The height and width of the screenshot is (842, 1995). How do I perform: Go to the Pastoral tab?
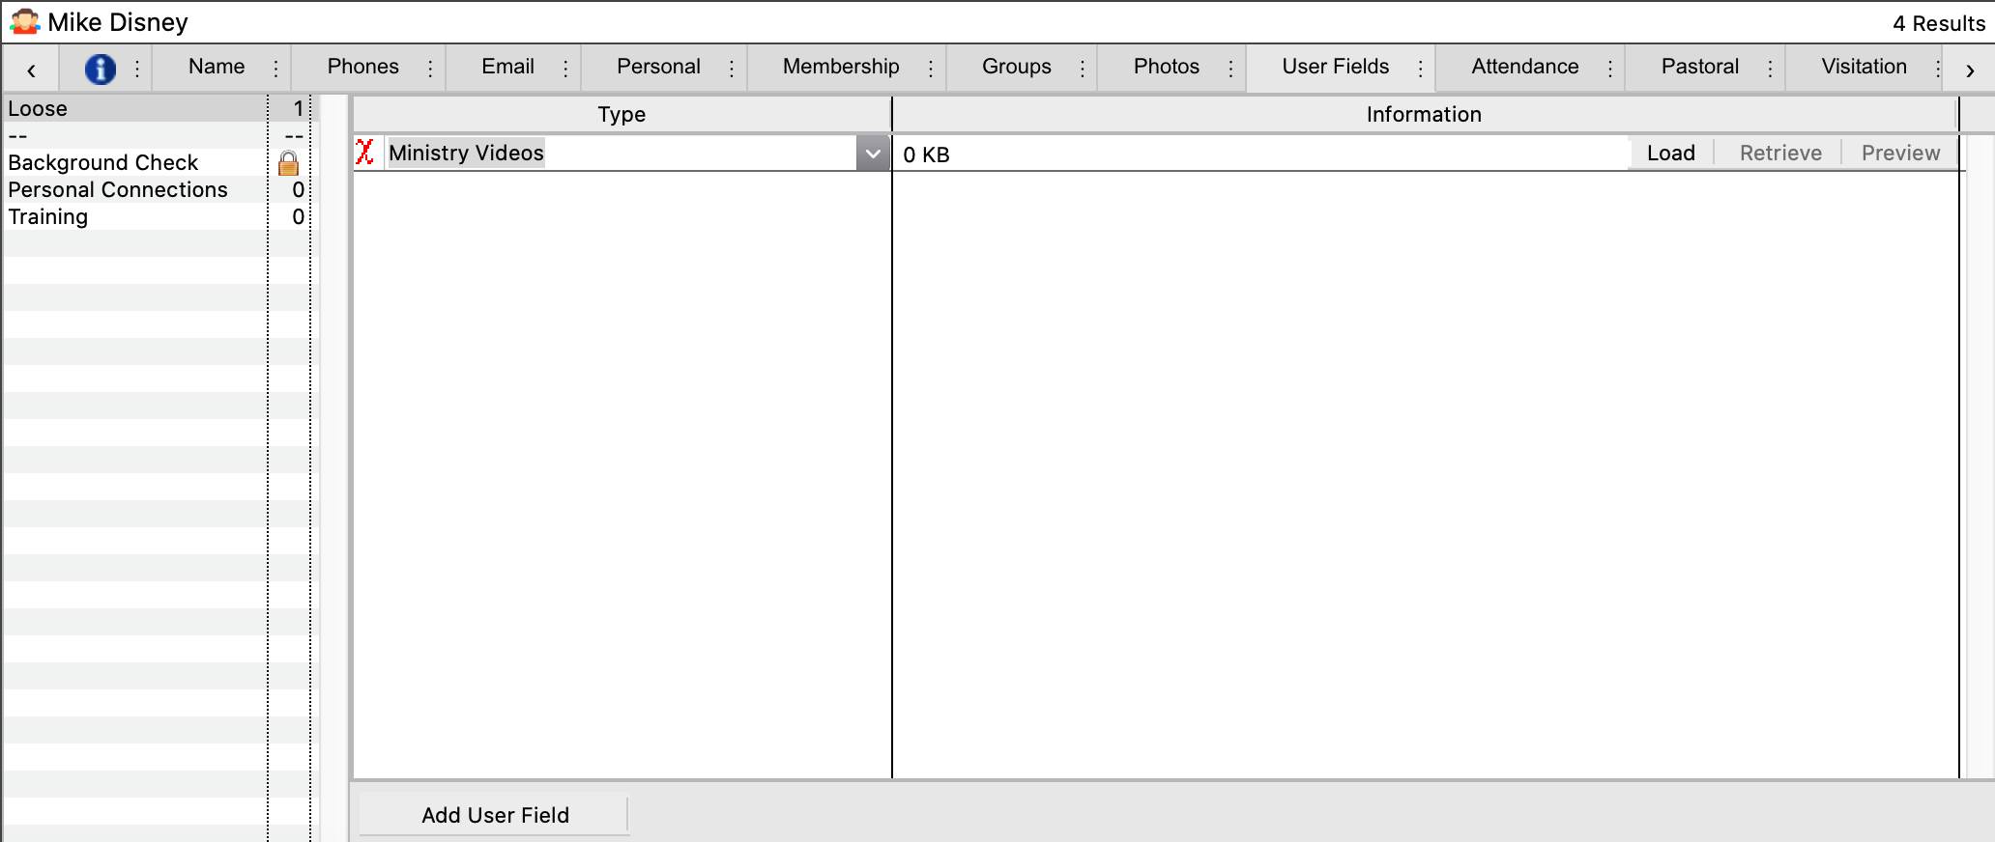tap(1699, 67)
